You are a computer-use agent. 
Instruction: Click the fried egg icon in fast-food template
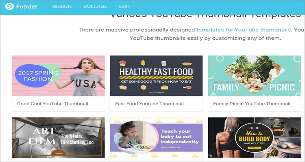point(144,87)
